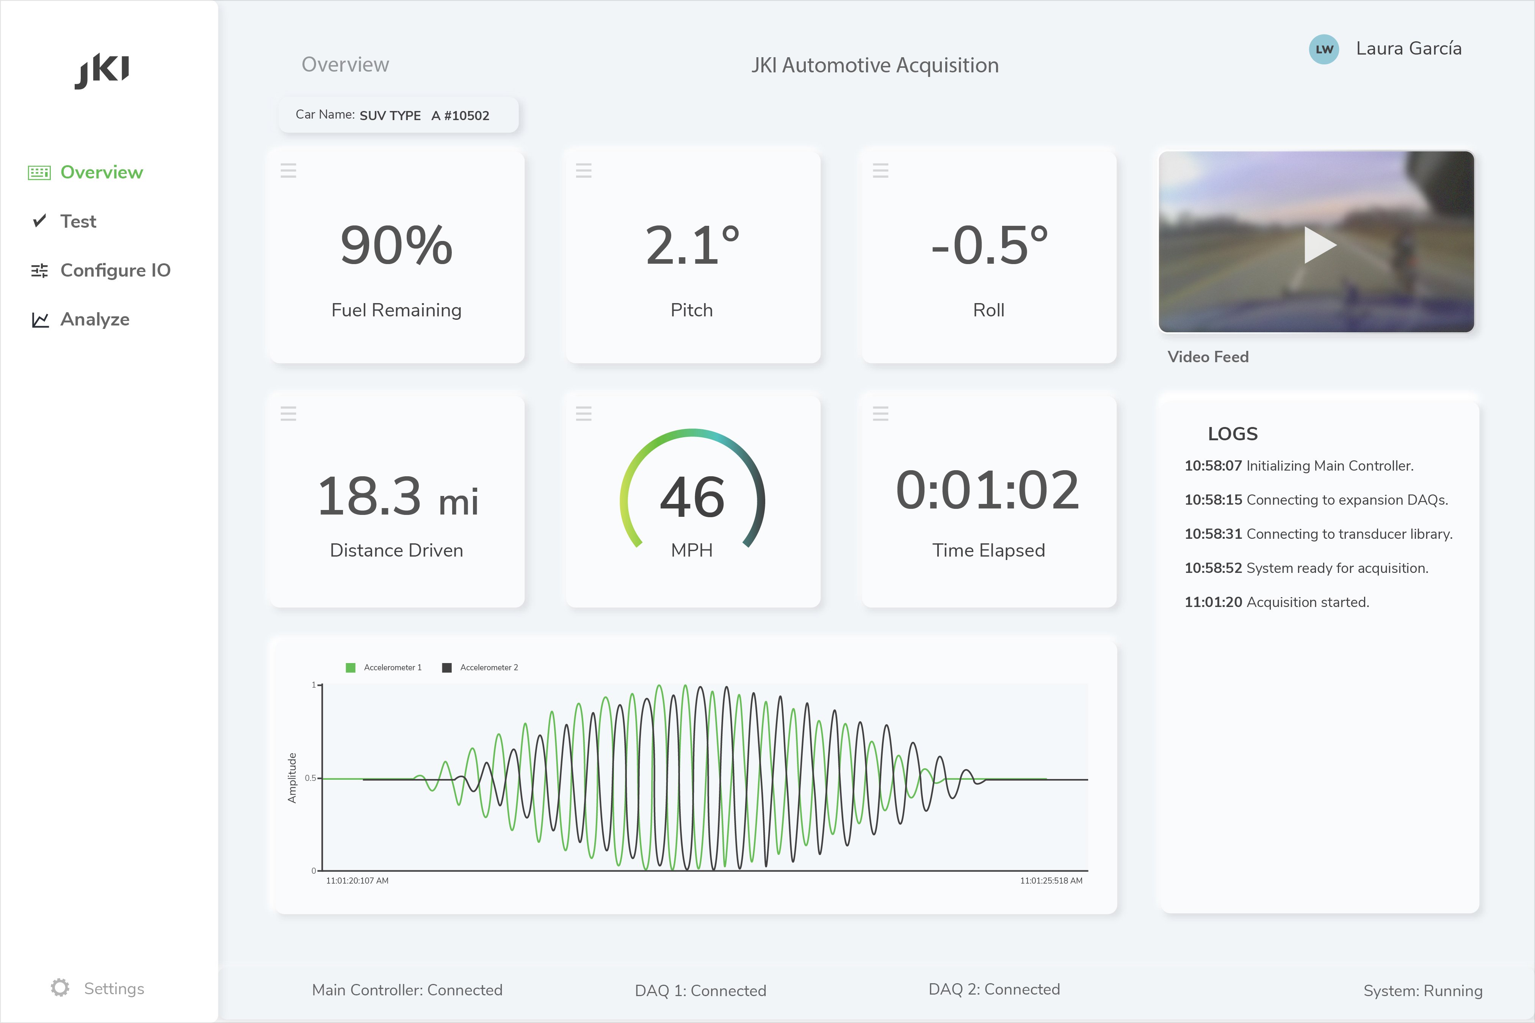
Task: Click the Distance Driven label
Action: click(x=396, y=550)
